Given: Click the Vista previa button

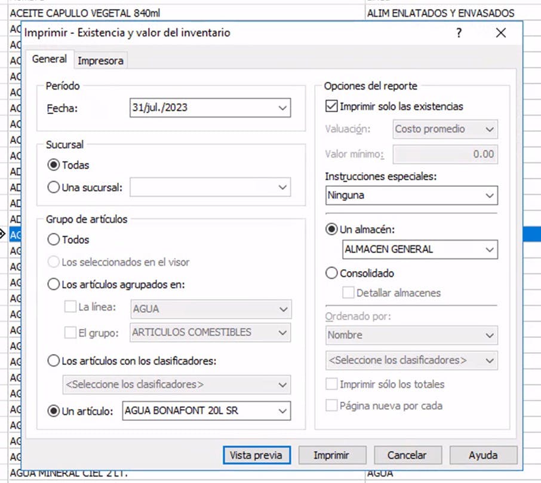Looking at the screenshot, I should coord(256,455).
